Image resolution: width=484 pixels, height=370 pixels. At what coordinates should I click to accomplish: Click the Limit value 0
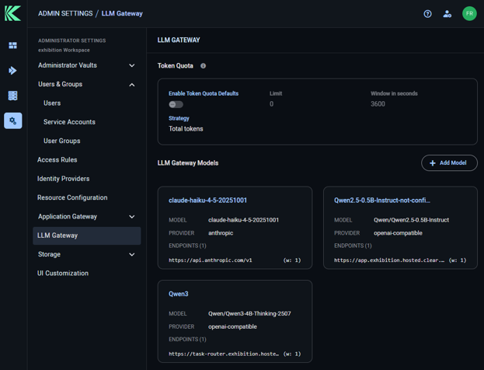[271, 104]
